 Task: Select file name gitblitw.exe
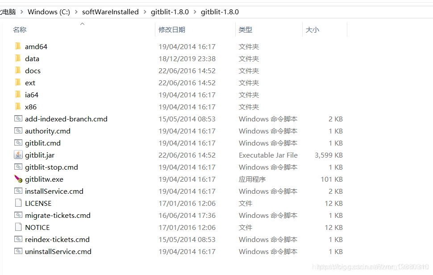44,179
